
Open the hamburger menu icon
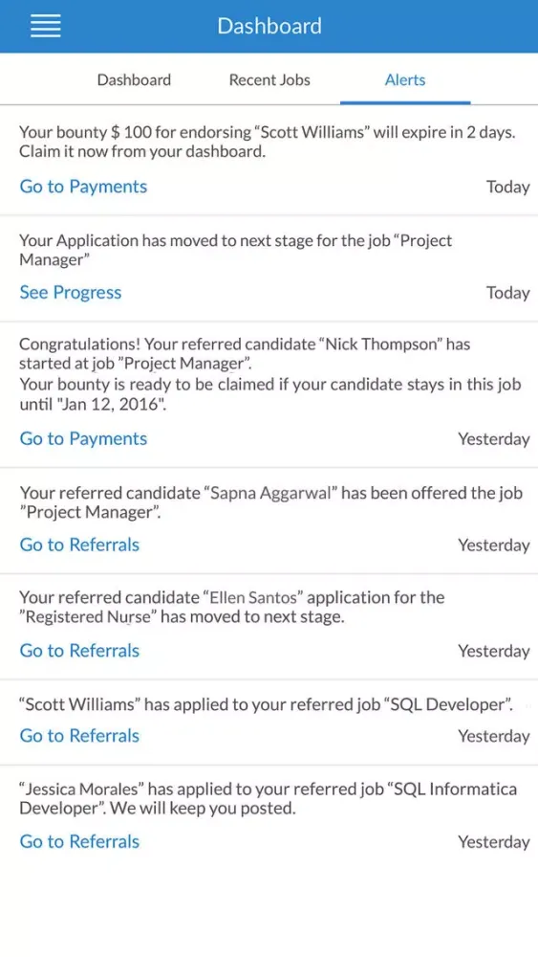coord(46,26)
